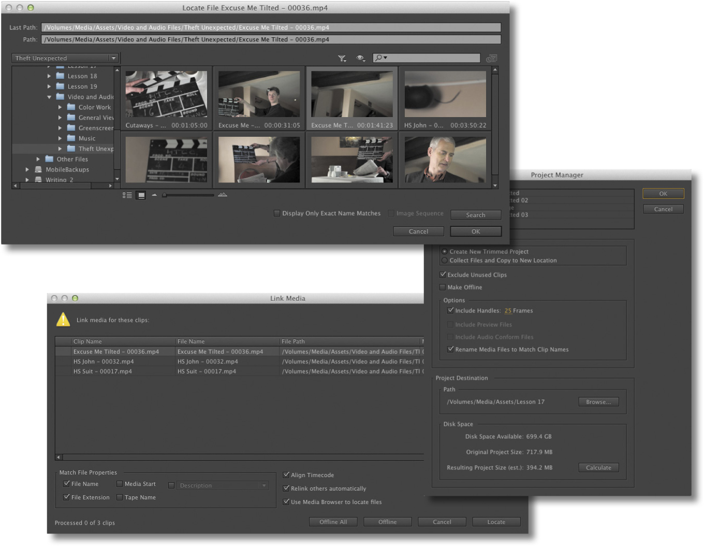Enable Tape Name match property
The width and height of the screenshot is (704, 546).
pyautogui.click(x=120, y=497)
